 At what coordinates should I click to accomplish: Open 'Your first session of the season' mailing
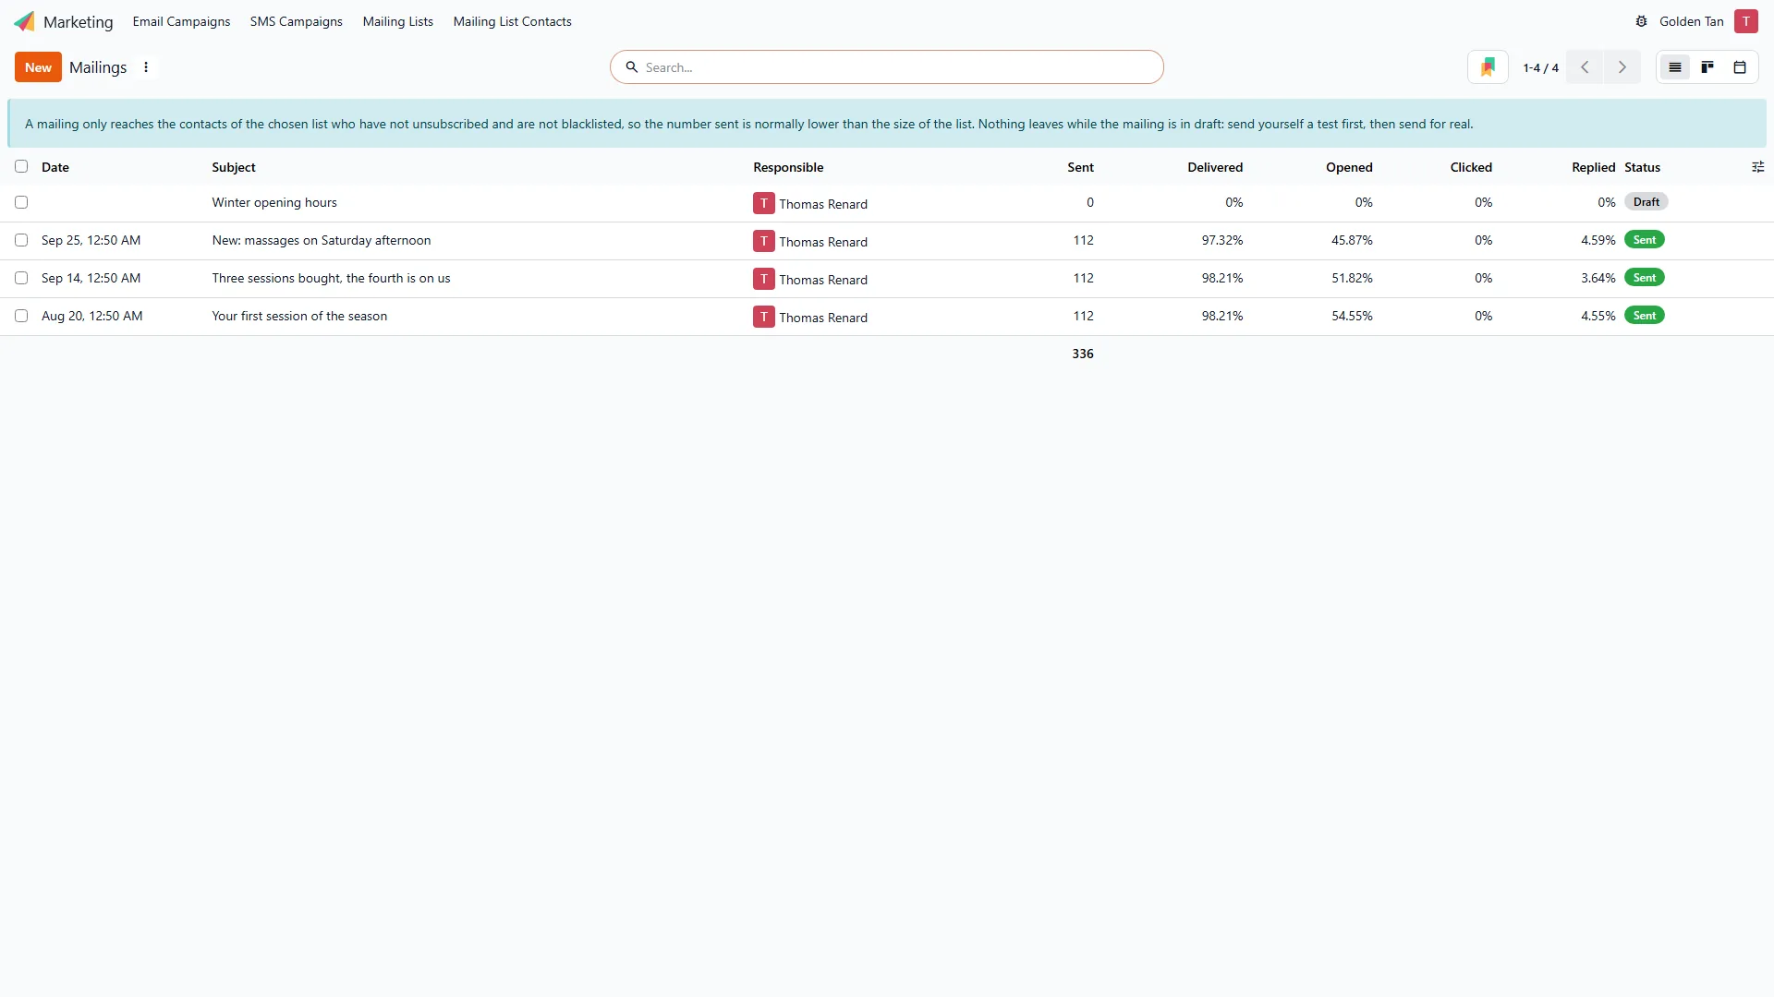pyautogui.click(x=299, y=316)
